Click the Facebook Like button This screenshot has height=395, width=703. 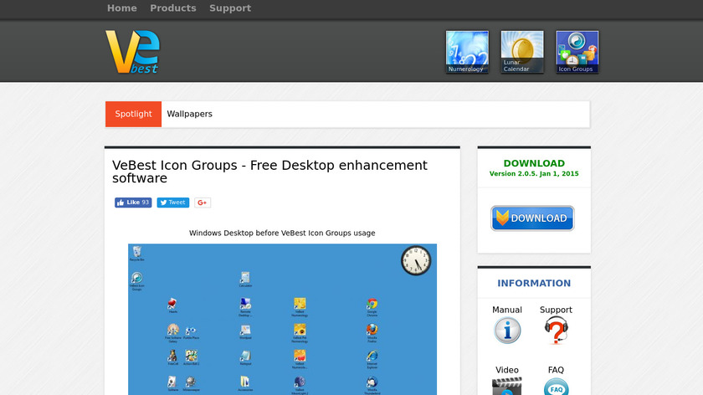(x=133, y=203)
